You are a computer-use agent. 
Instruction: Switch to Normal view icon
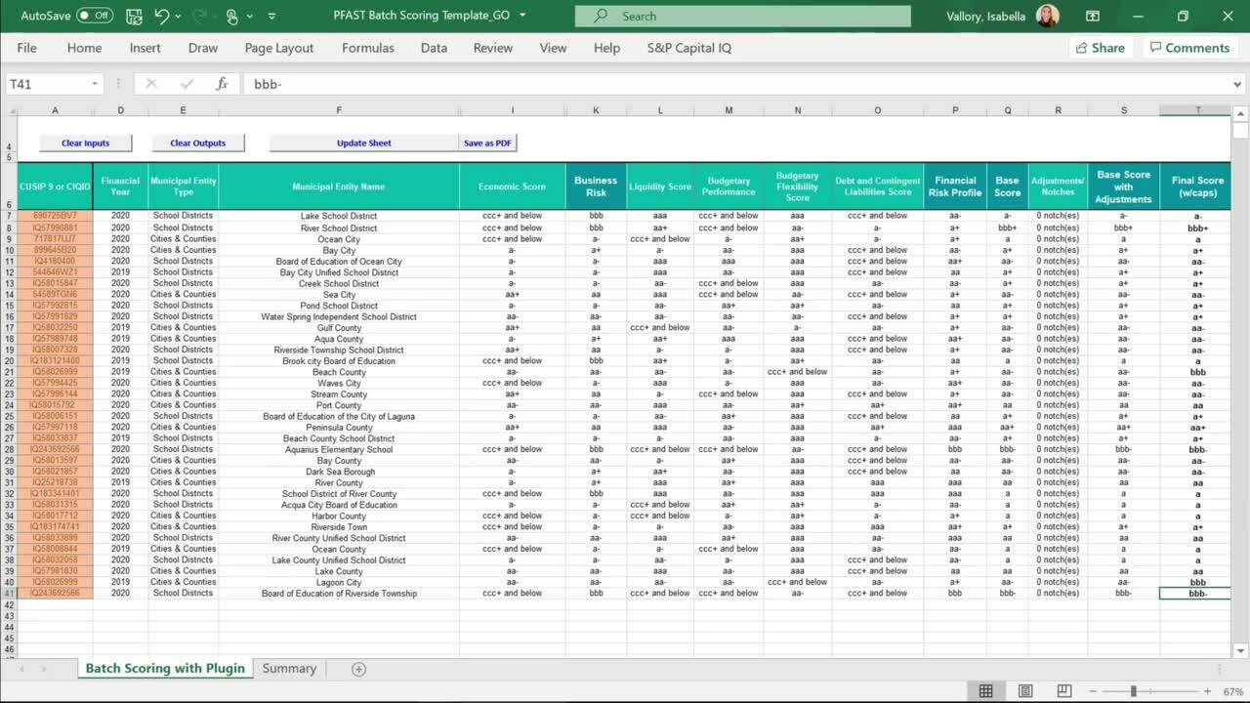click(986, 691)
